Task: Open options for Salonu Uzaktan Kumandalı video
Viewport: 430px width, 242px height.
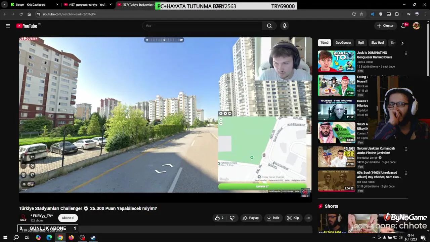Action: tap(406, 149)
